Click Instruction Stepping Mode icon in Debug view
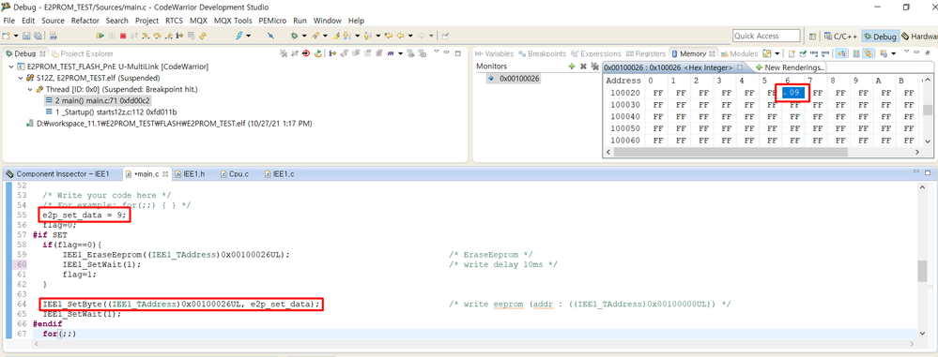This screenshot has height=357, width=938. pyautogui.click(x=332, y=53)
